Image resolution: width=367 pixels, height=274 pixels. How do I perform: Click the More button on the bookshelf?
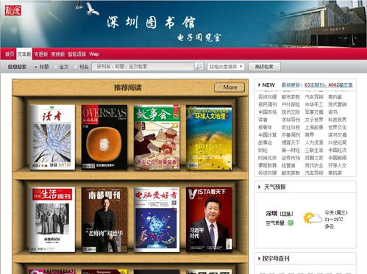[x=229, y=87]
